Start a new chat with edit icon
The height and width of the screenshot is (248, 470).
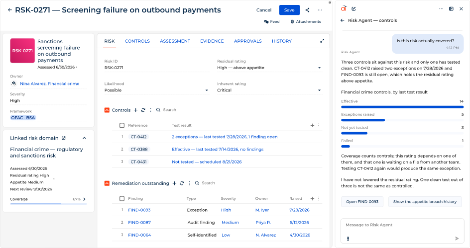pyautogui.click(x=353, y=8)
